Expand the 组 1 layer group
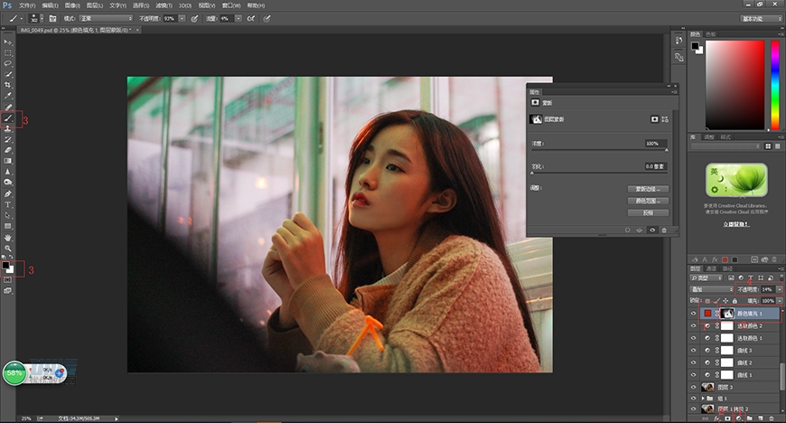786x423 pixels. 704,398
